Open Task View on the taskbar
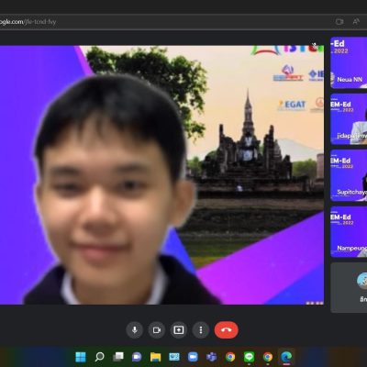367x367 pixels. click(118, 357)
